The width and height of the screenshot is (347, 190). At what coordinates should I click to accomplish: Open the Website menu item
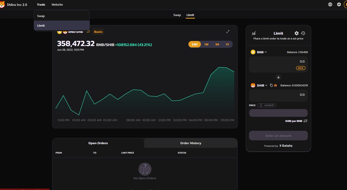tap(57, 5)
